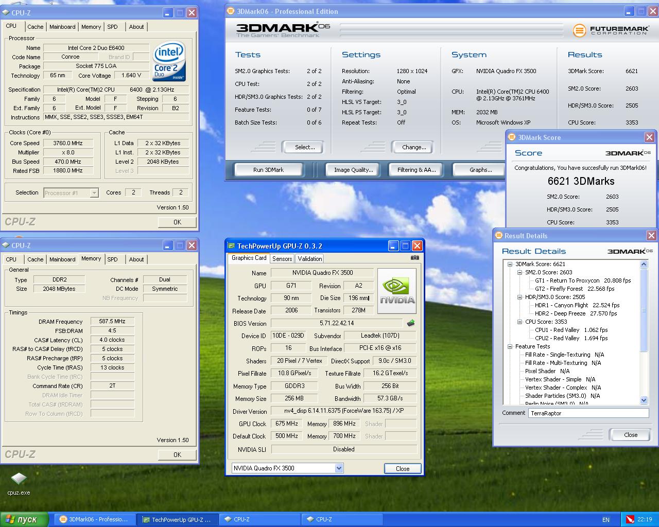Viewport: 659px width, 527px height.
Task: Click the Result Details vertical scrollbar thumb
Action: [644, 310]
